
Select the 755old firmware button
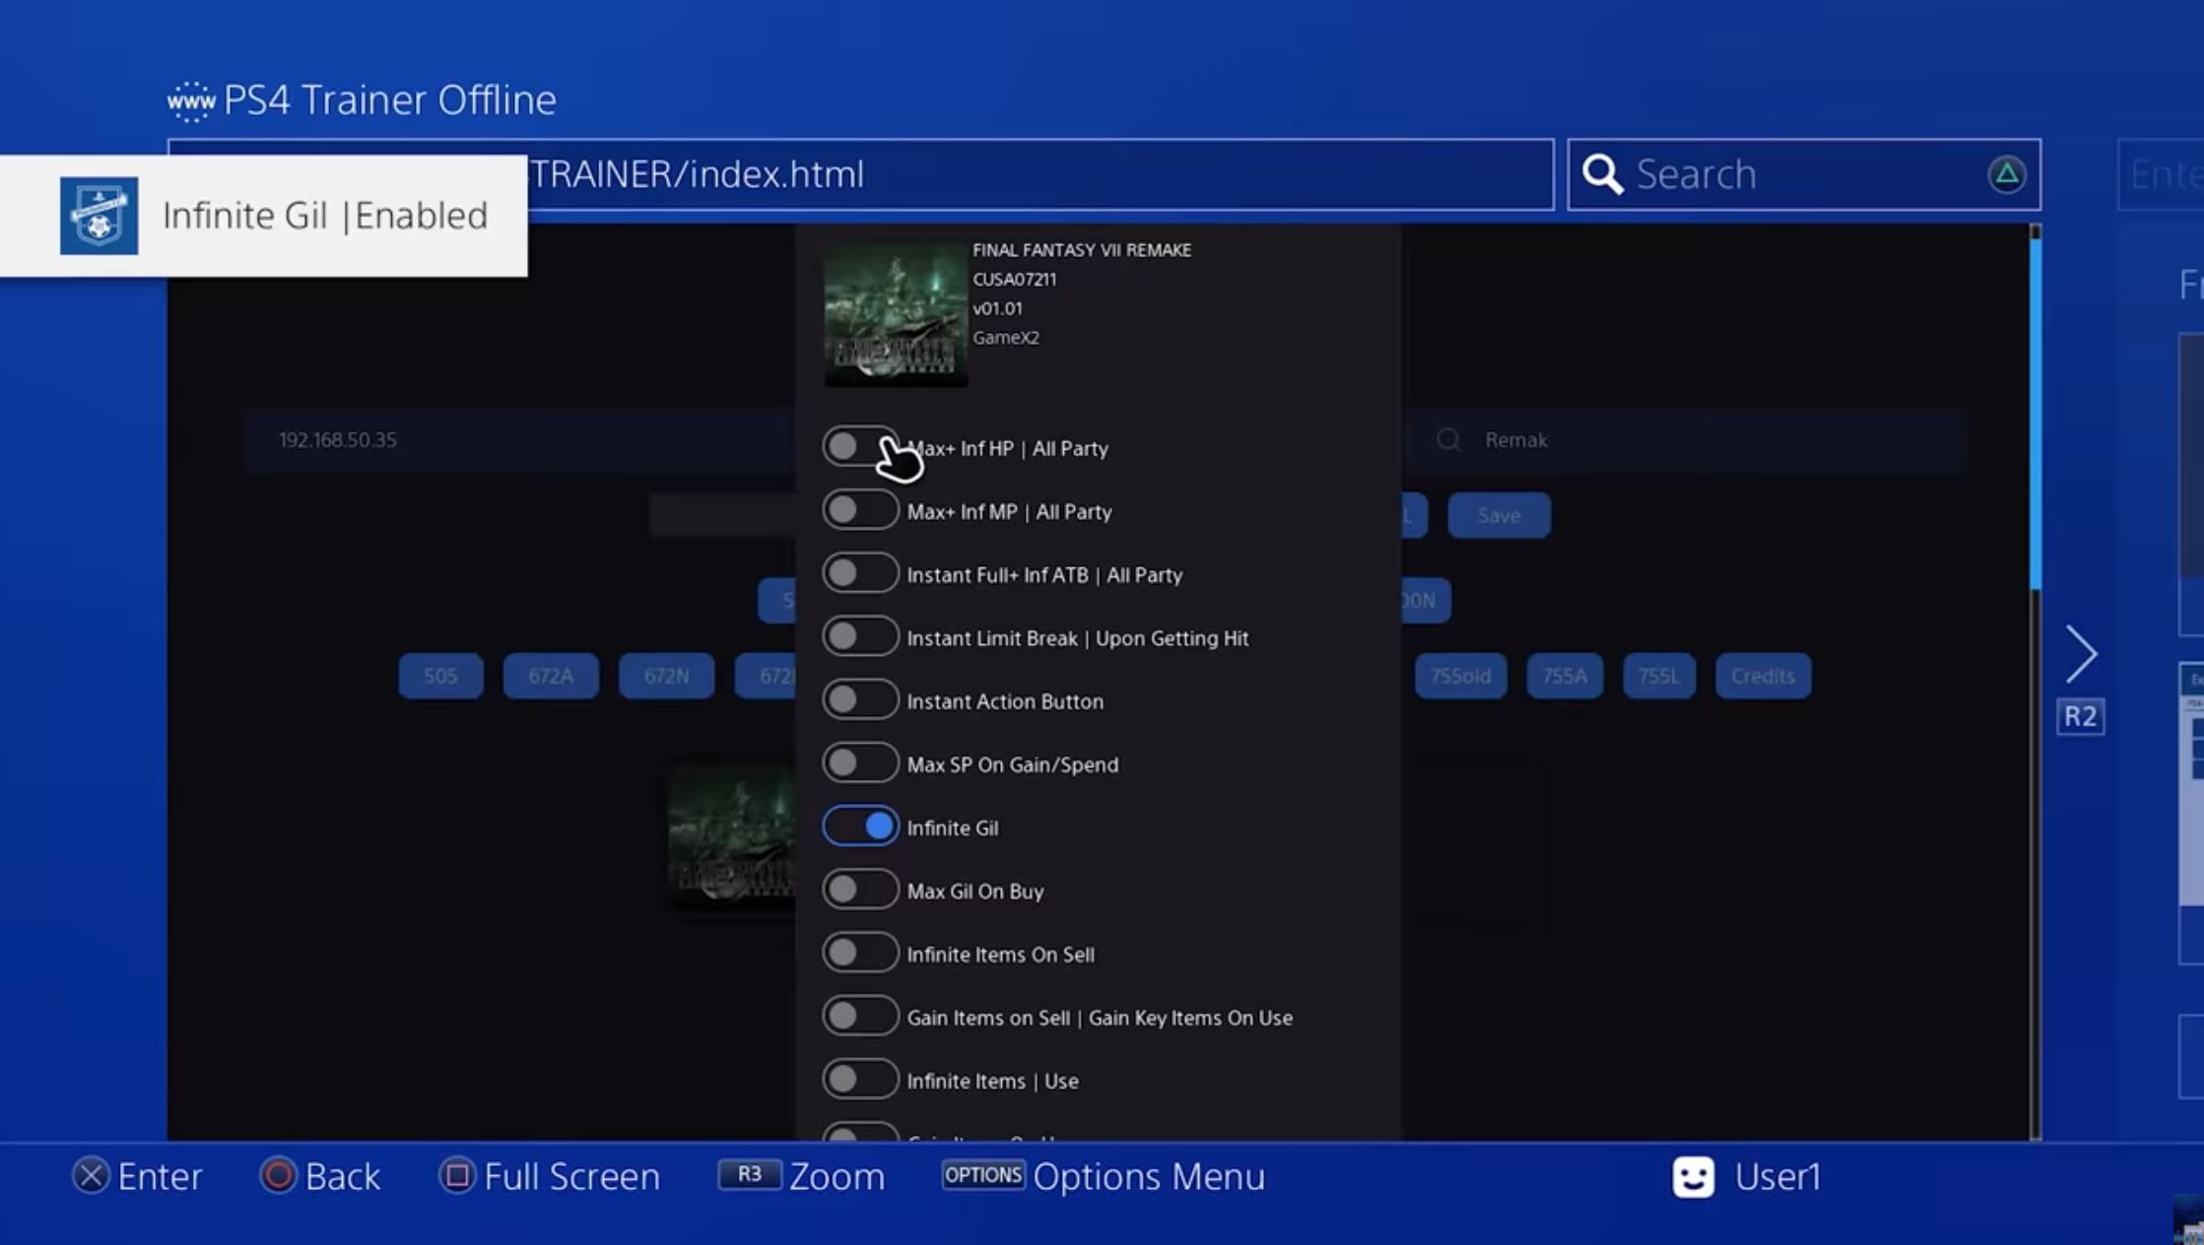(1460, 676)
